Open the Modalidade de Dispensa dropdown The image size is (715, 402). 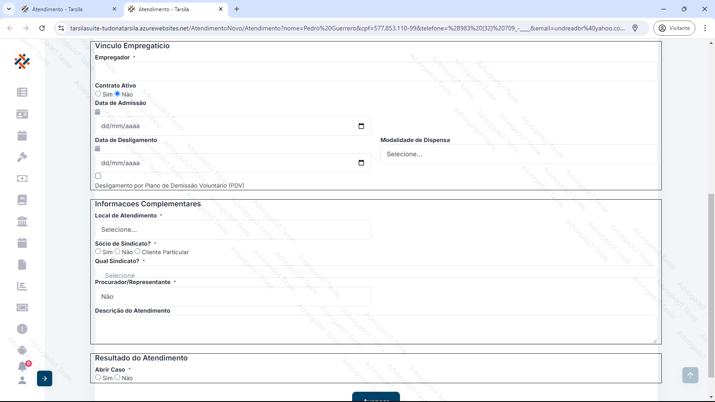pyautogui.click(x=518, y=154)
